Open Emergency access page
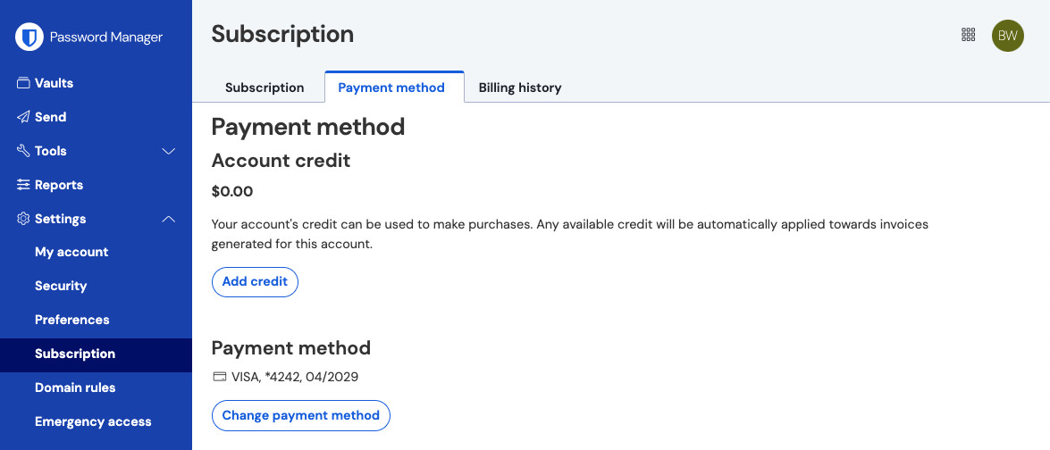1050x450 pixels. (x=93, y=421)
